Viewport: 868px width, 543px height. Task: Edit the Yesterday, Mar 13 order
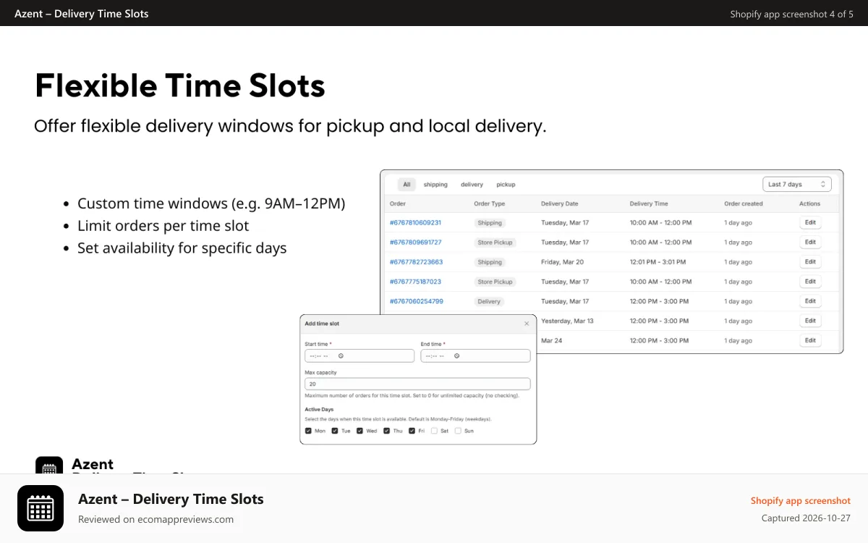(x=810, y=321)
